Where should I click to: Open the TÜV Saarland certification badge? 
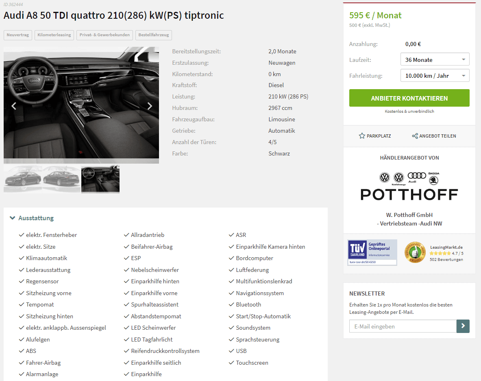click(372, 252)
